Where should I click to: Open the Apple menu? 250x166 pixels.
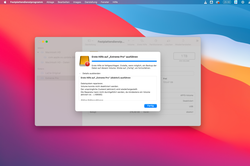pos(5,2)
